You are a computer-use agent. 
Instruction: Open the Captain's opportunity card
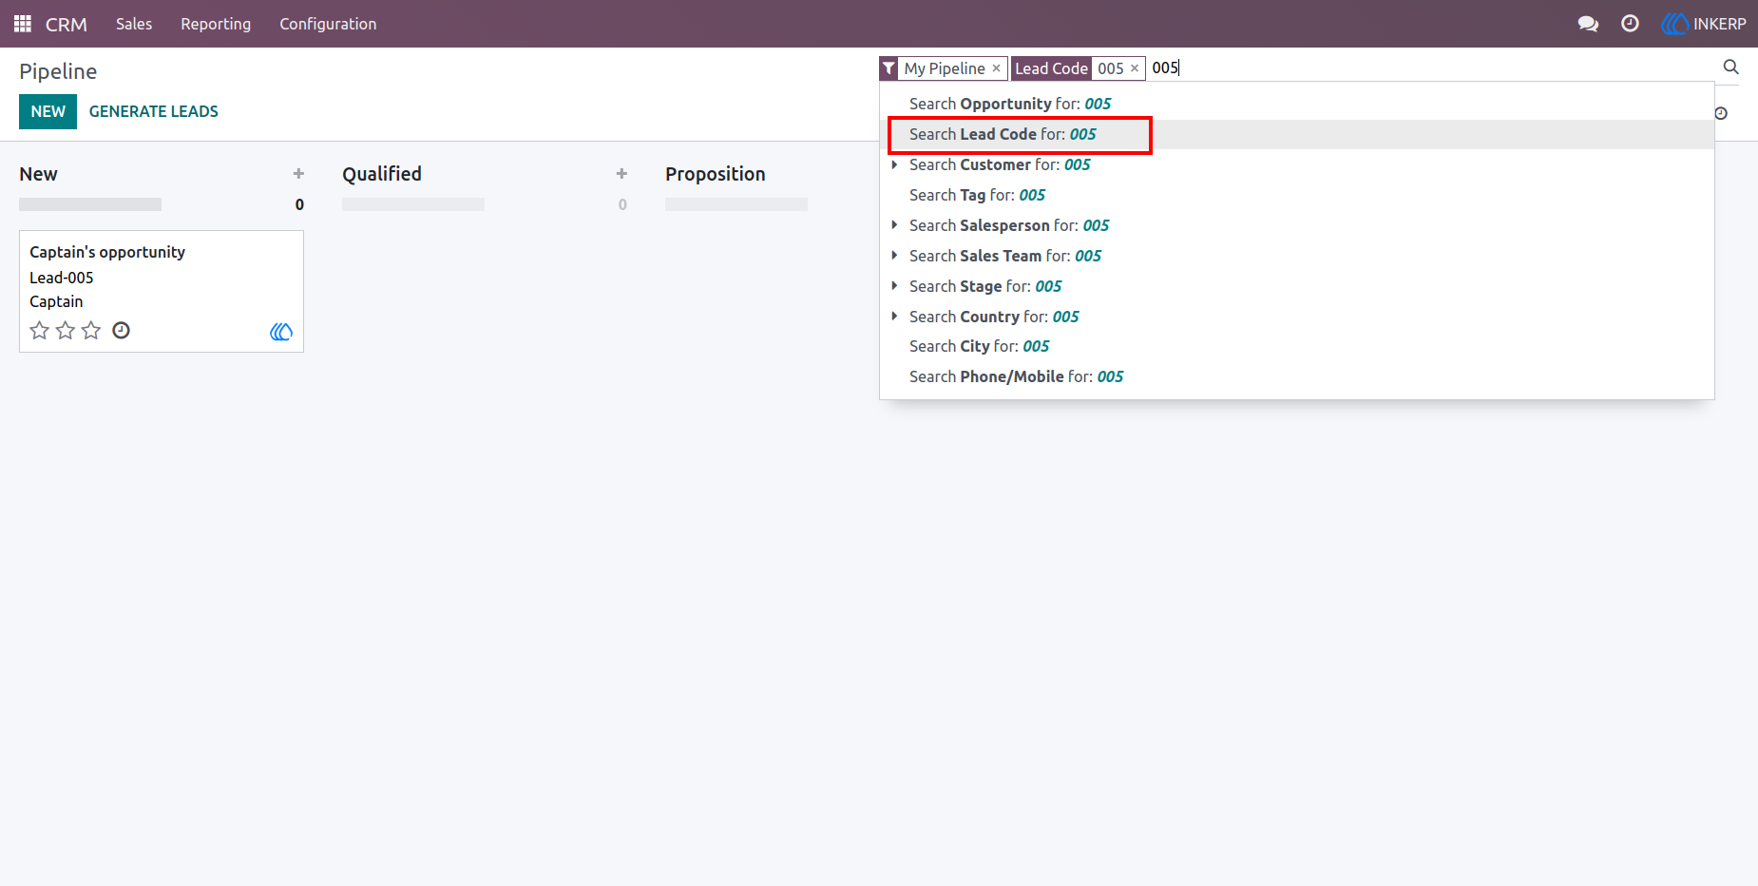pyautogui.click(x=162, y=291)
